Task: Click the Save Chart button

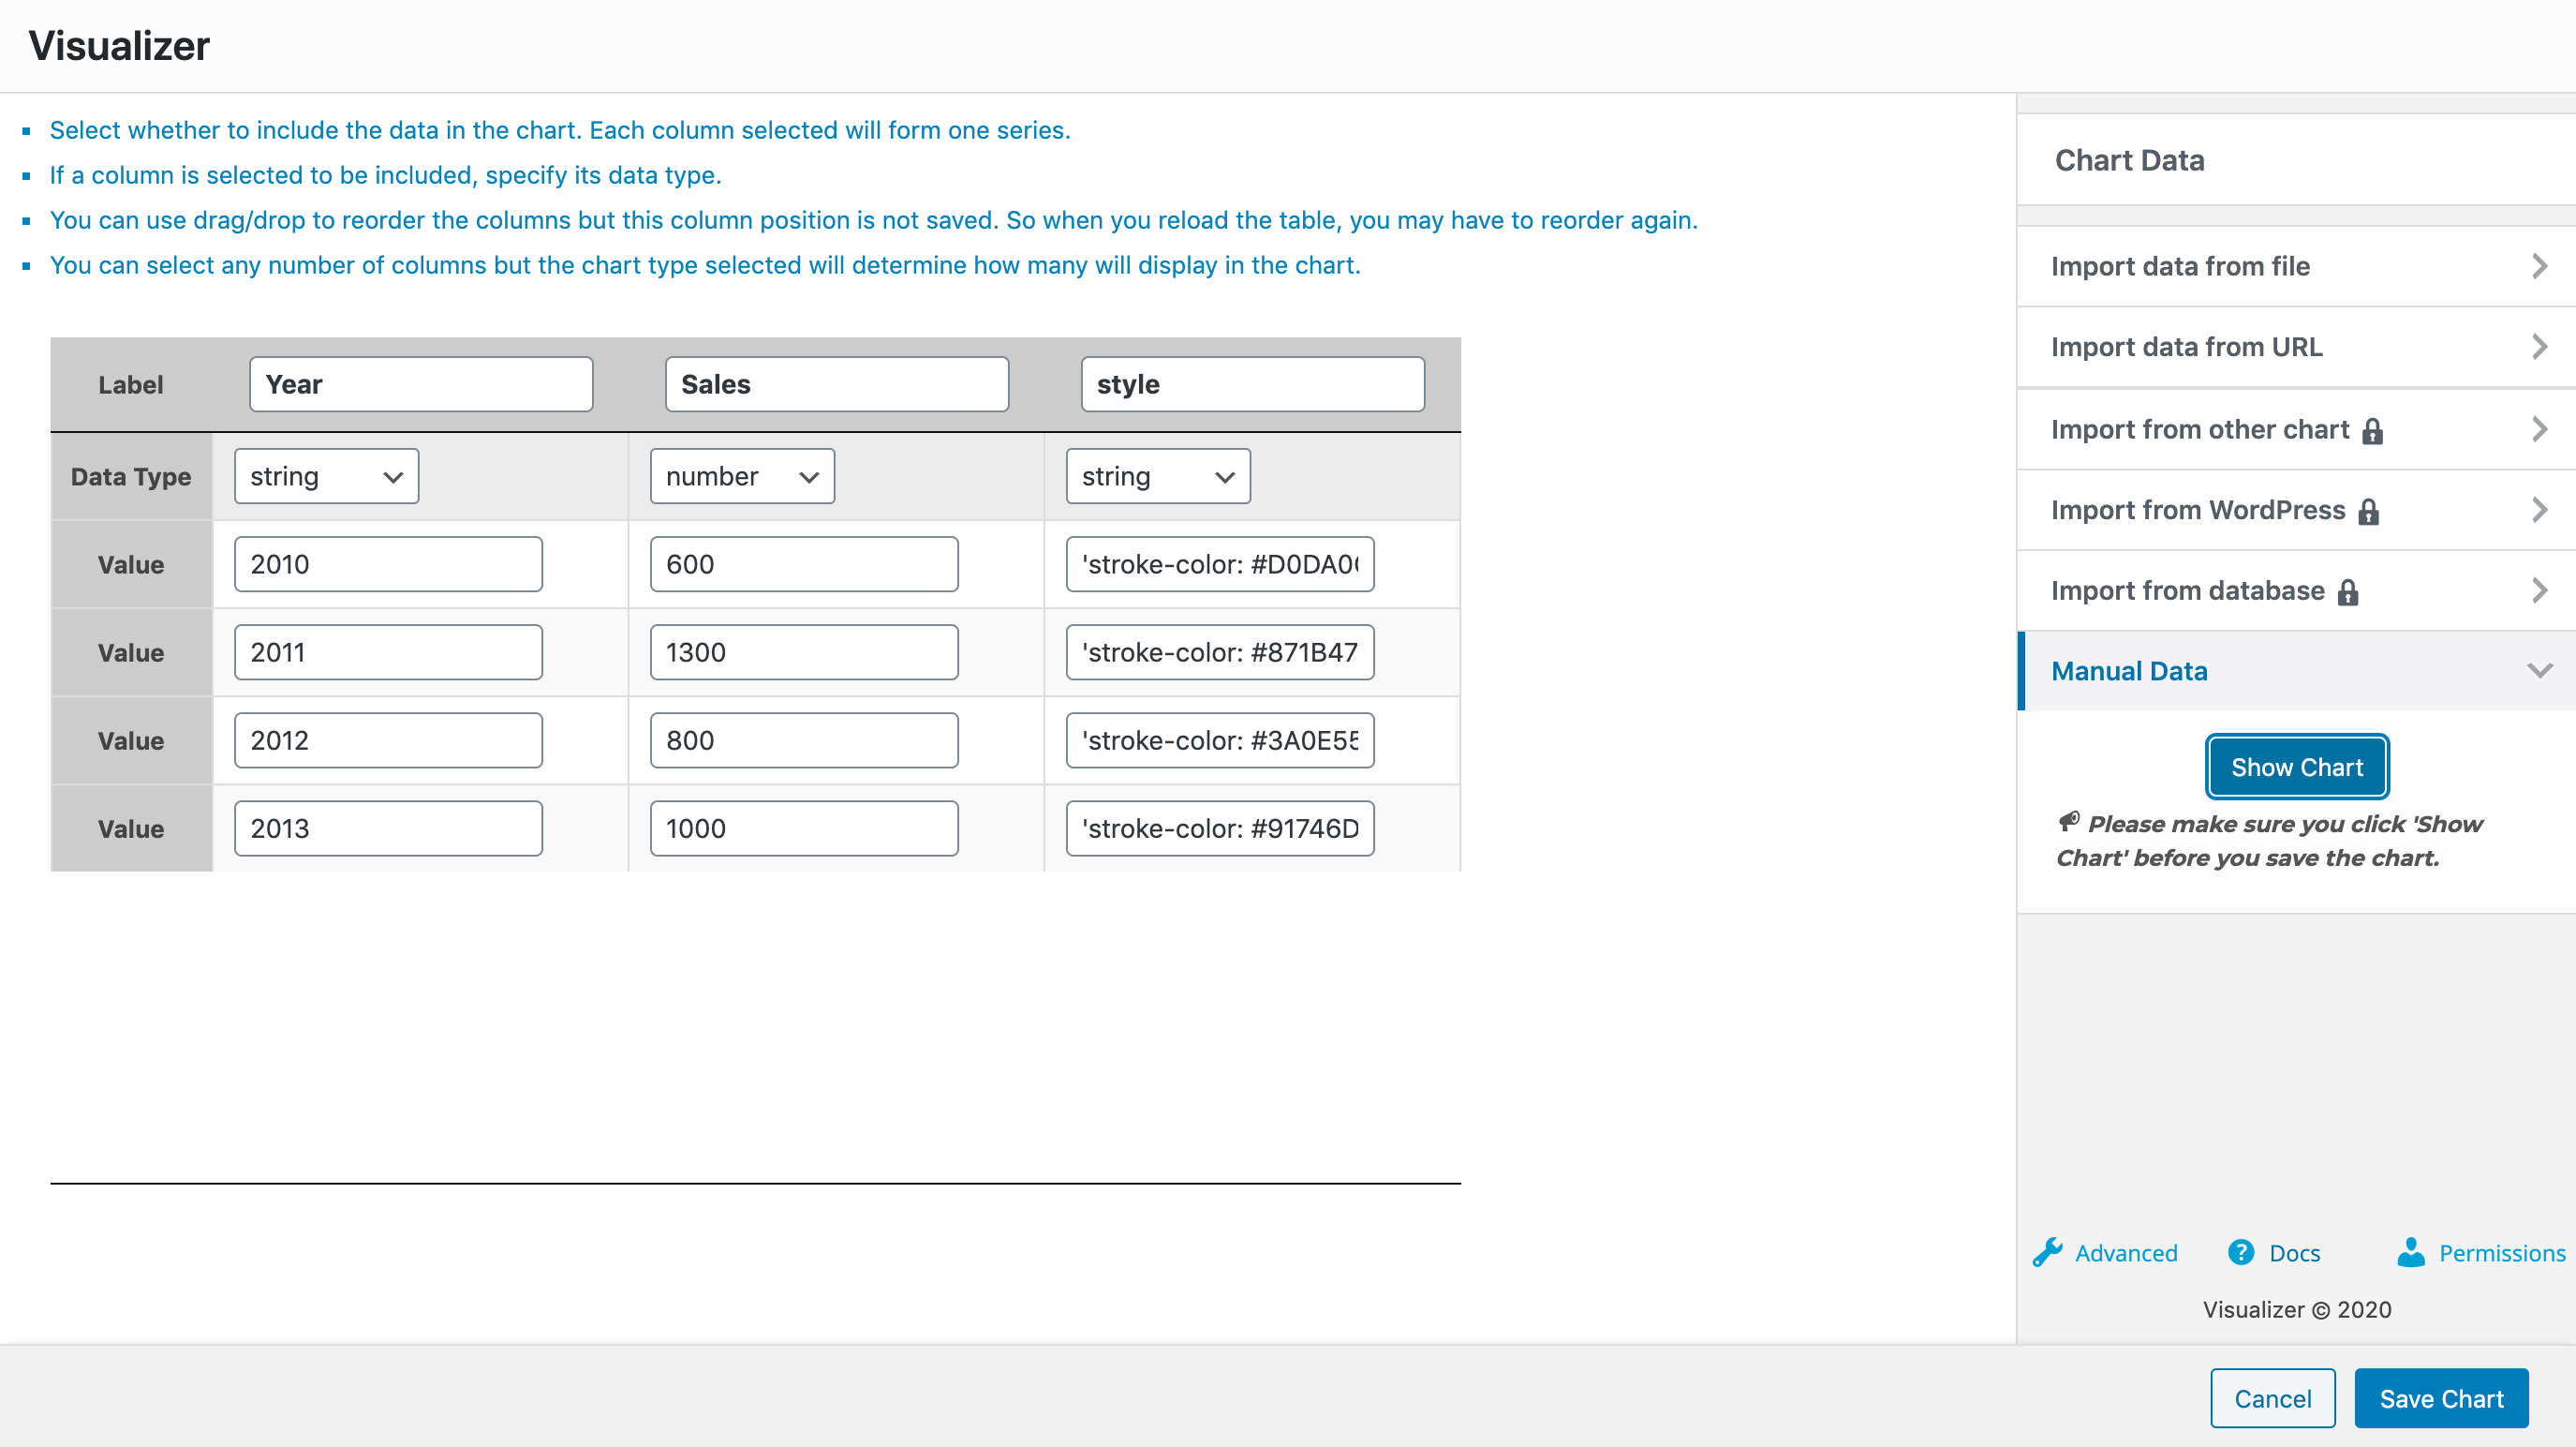Action: point(2440,1398)
